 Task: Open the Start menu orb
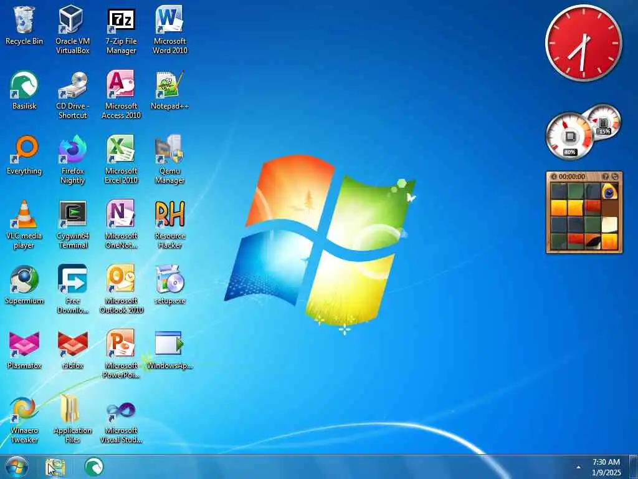tap(17, 467)
